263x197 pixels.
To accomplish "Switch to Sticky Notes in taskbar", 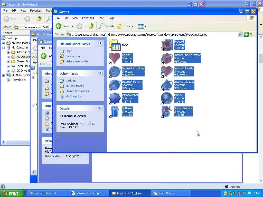I will (171, 193).
